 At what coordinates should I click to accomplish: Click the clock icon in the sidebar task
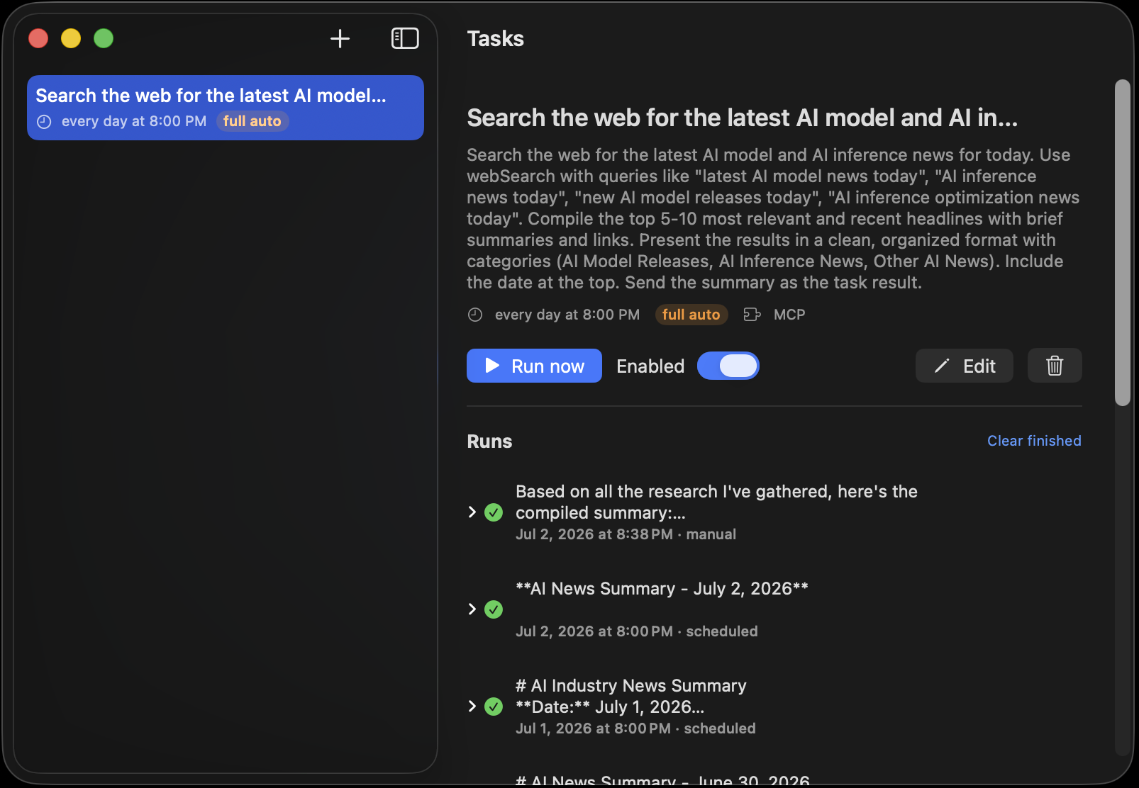click(x=44, y=121)
